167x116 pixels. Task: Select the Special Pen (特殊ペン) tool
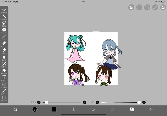coord(4,65)
